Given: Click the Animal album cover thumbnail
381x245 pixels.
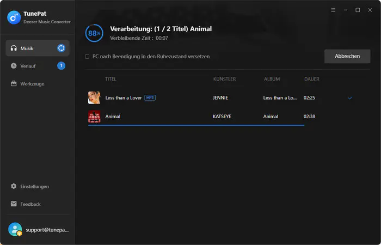Looking at the screenshot, I should click(94, 117).
